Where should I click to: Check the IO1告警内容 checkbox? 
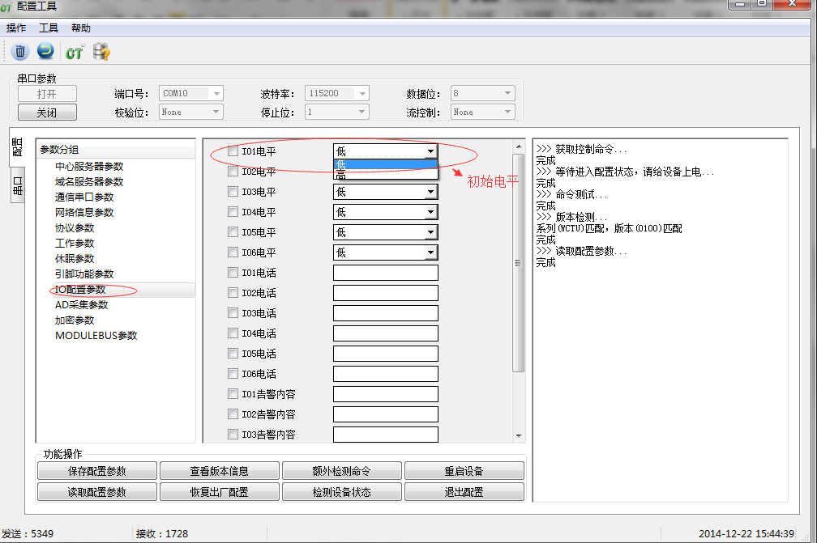pos(233,394)
